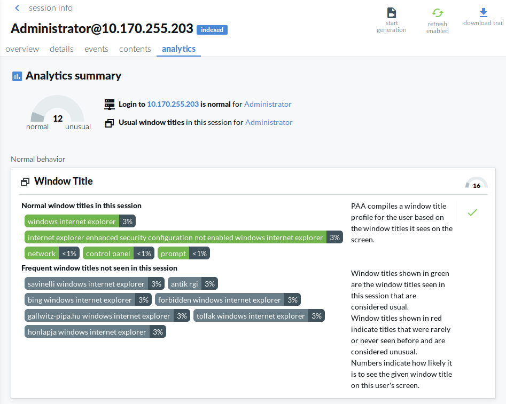Click the server icon beside Login
Image resolution: width=506 pixels, height=404 pixels.
pos(110,104)
